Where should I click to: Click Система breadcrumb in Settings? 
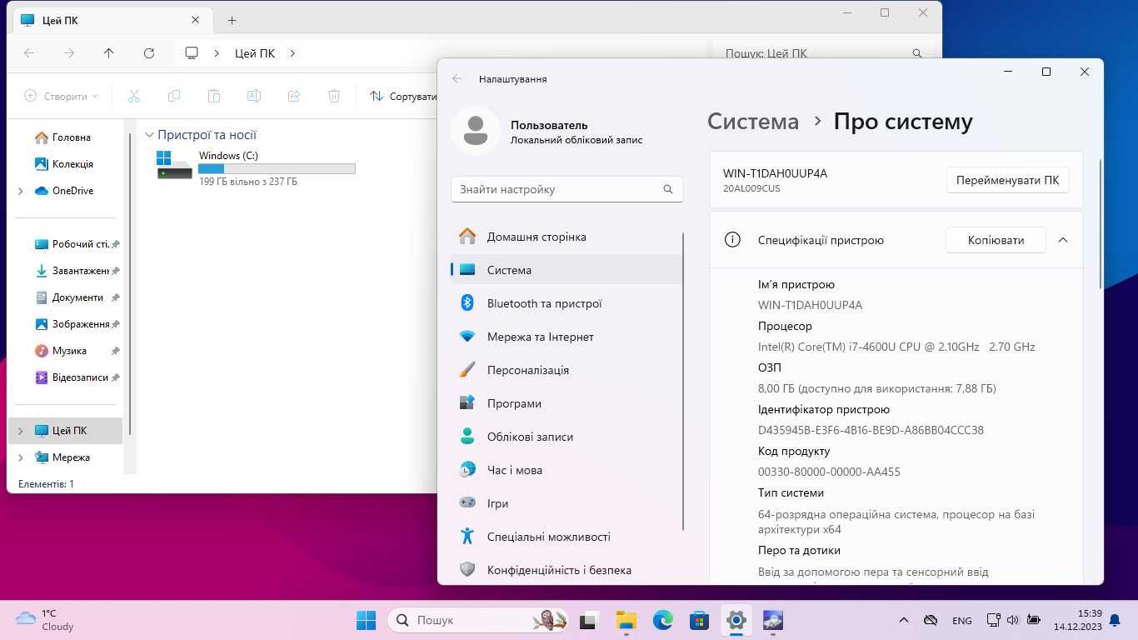pos(753,122)
